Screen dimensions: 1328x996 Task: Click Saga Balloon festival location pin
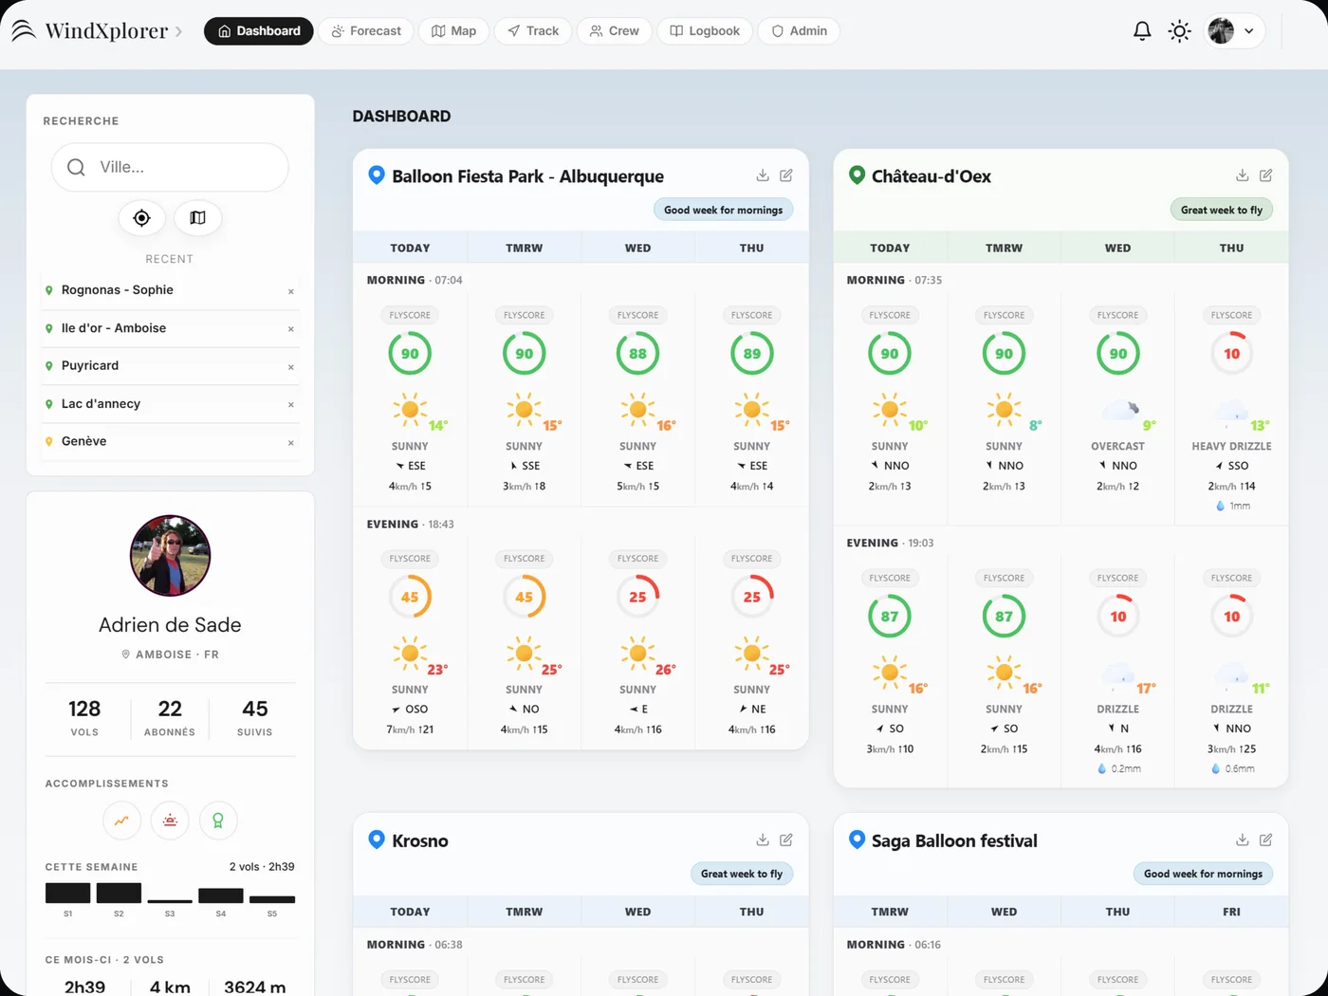coord(857,839)
